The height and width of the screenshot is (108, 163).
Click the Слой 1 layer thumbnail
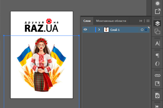(x=106, y=30)
